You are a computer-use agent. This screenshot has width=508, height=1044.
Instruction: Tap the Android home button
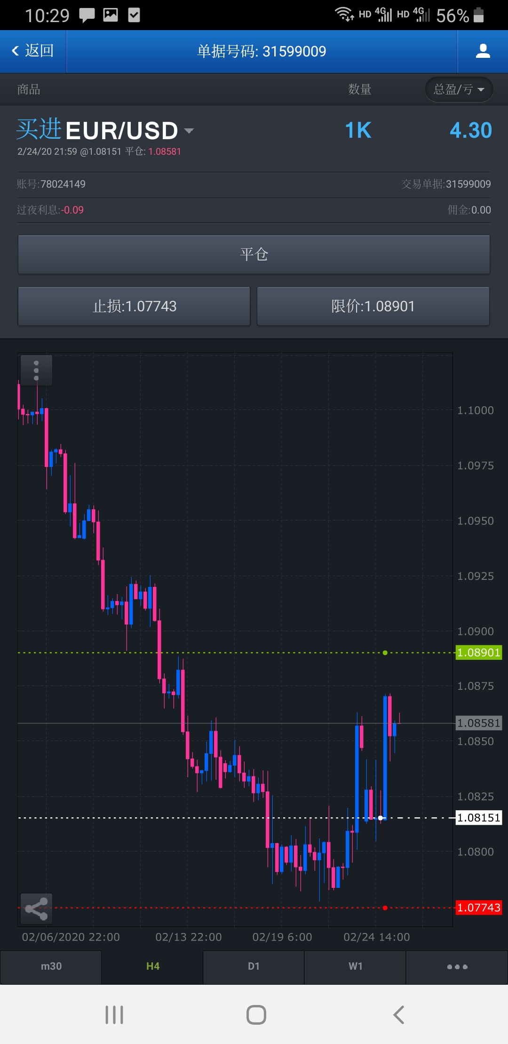256,1015
